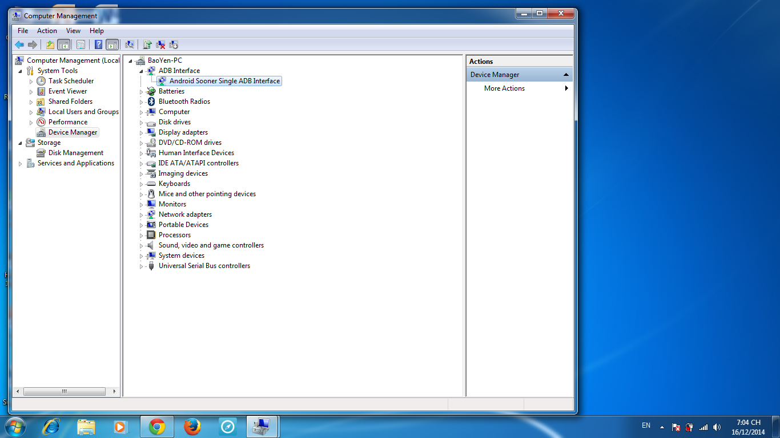Open the View menu
This screenshot has height=438, width=780.
[73, 31]
